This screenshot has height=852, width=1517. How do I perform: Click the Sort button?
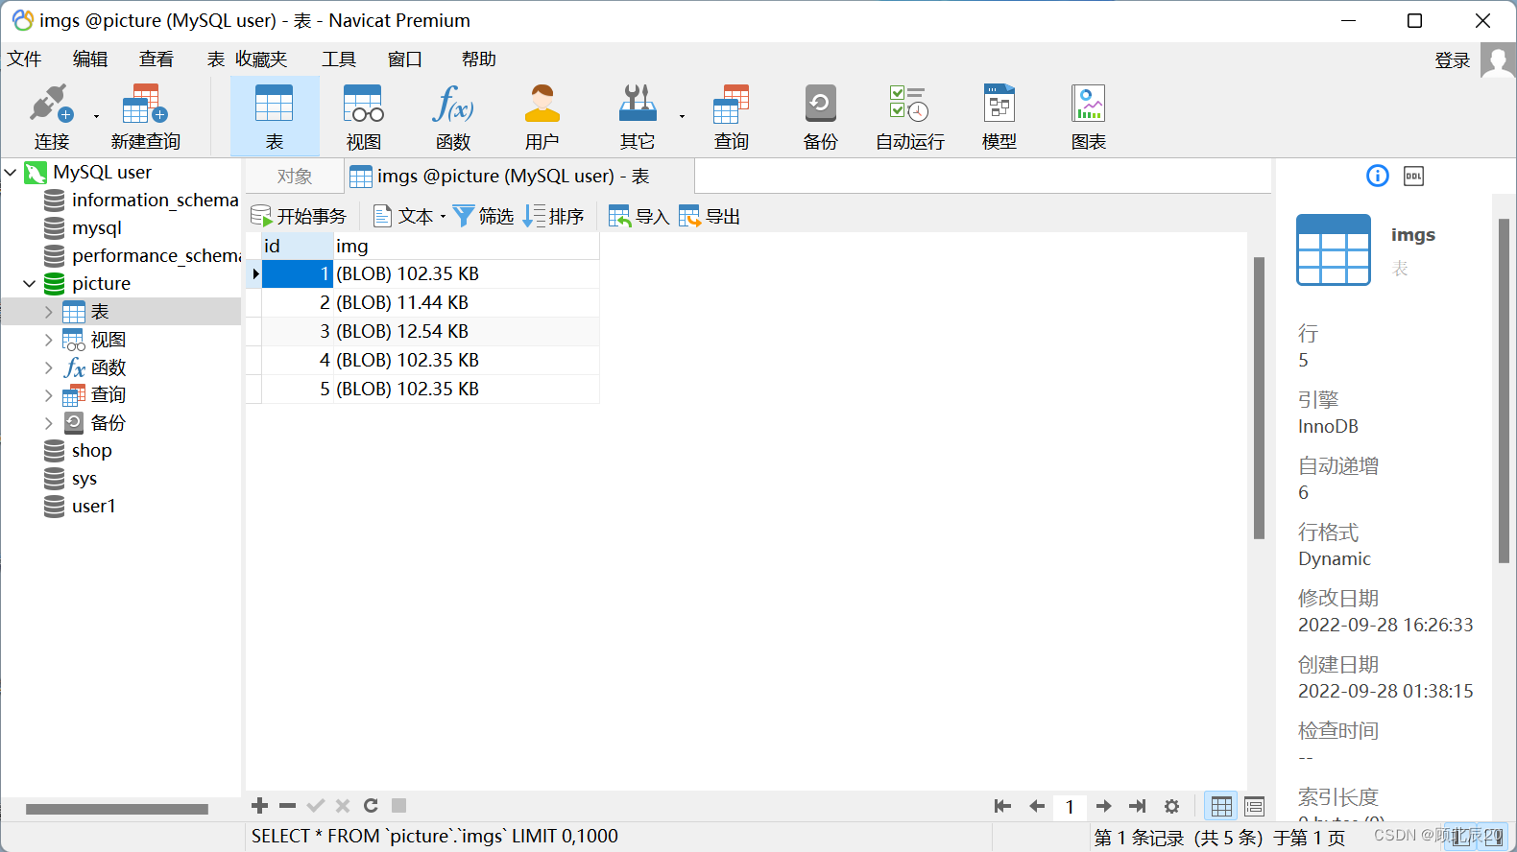[553, 216]
